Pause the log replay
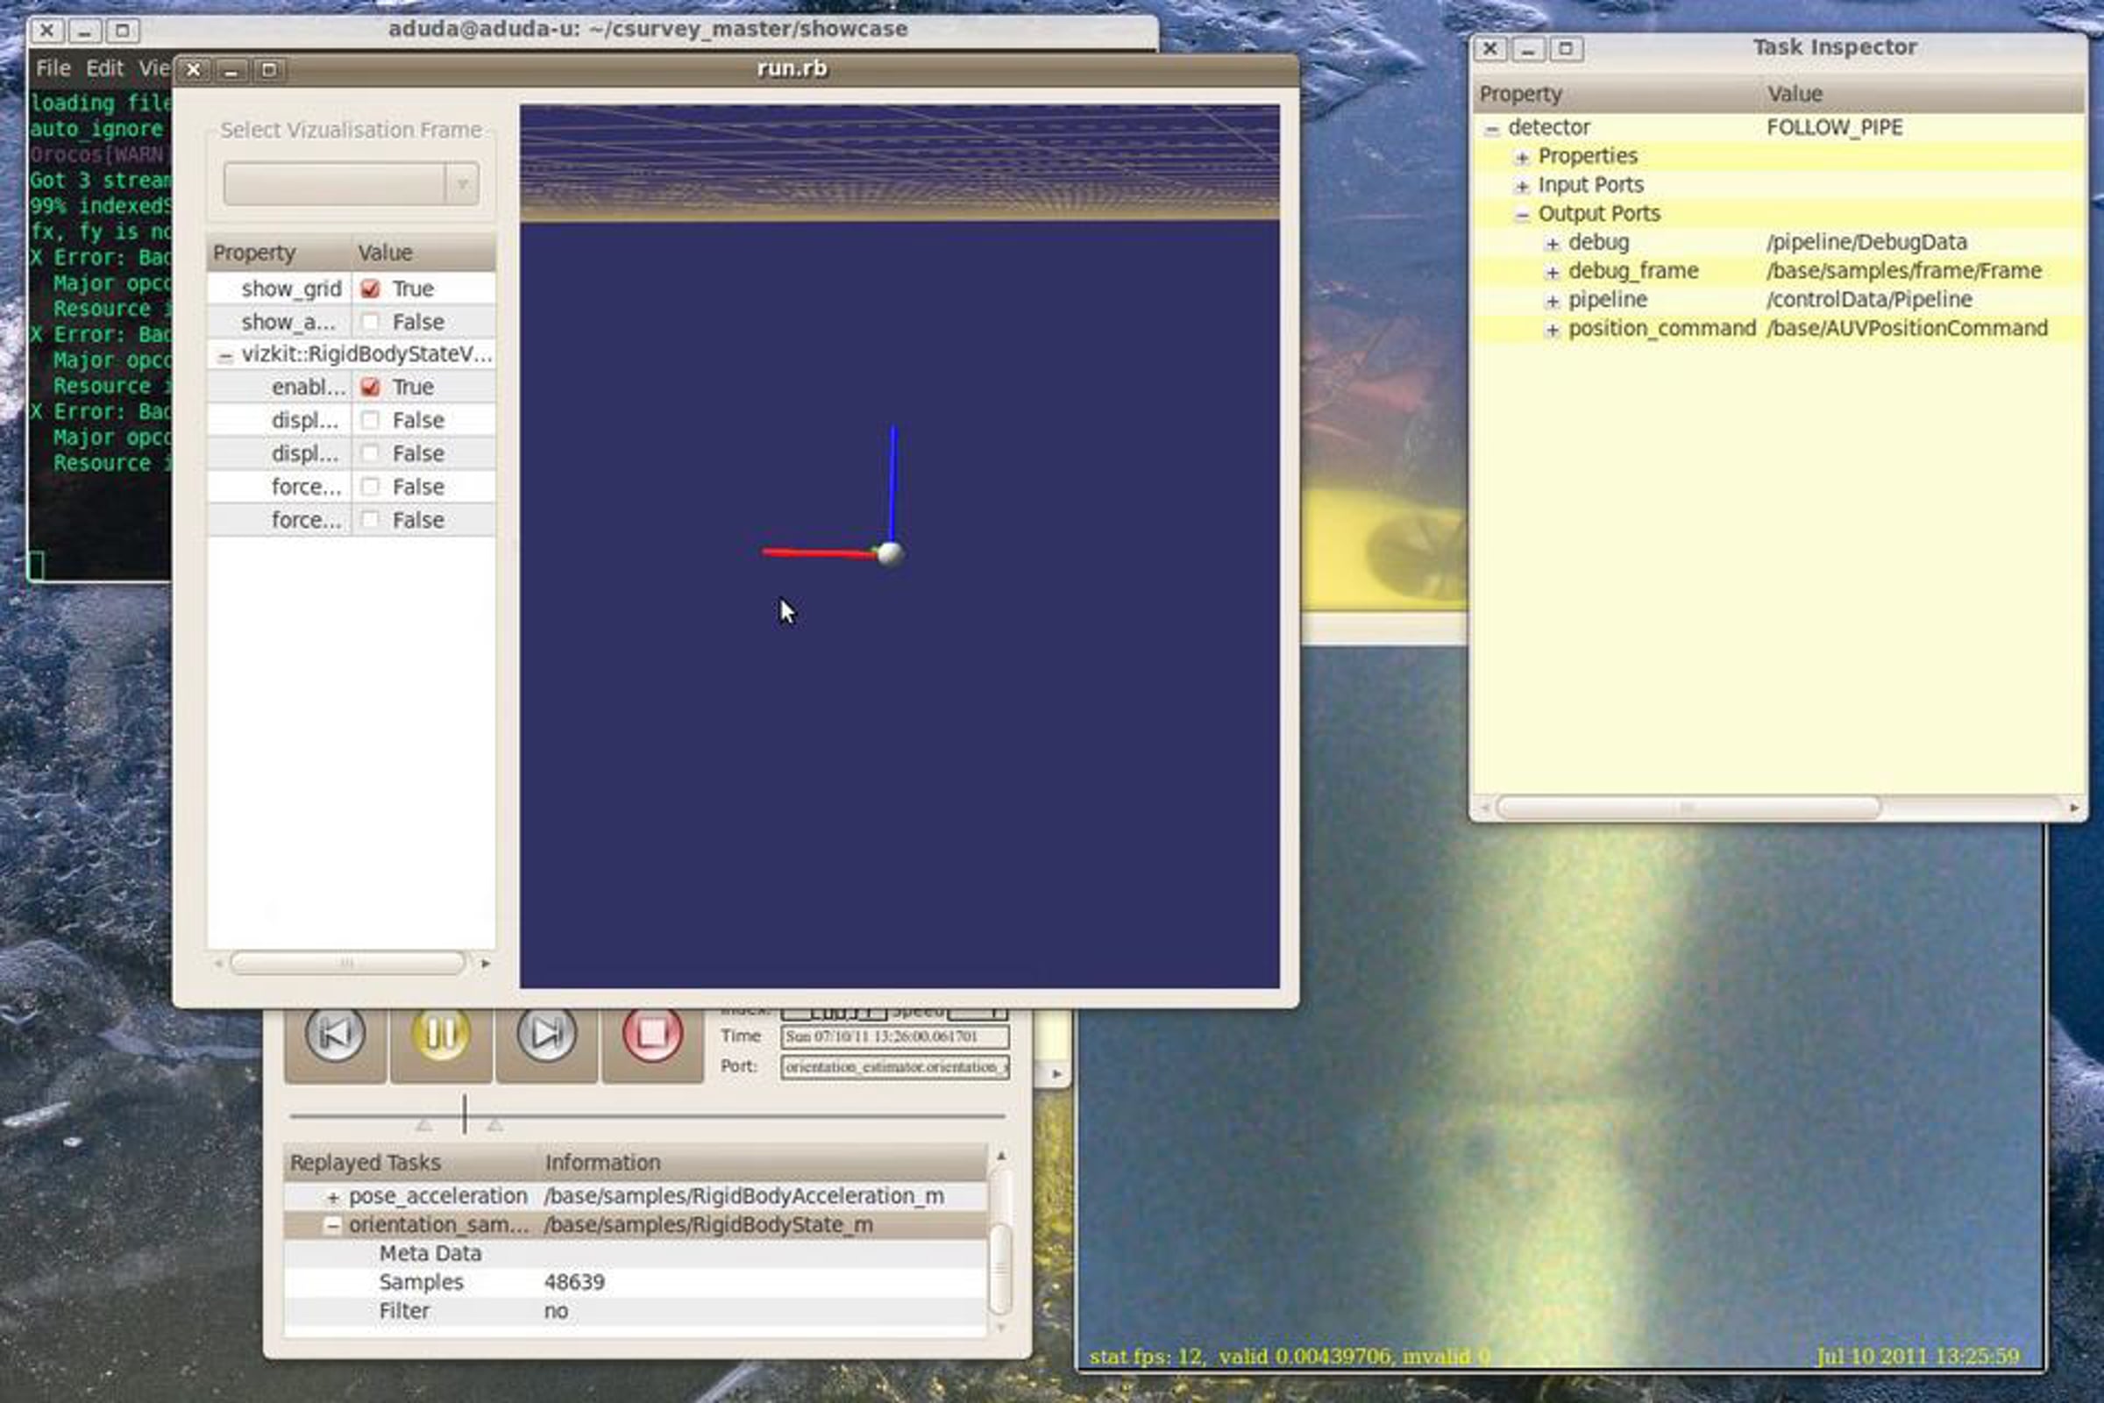This screenshot has width=2104, height=1403. [x=440, y=1036]
